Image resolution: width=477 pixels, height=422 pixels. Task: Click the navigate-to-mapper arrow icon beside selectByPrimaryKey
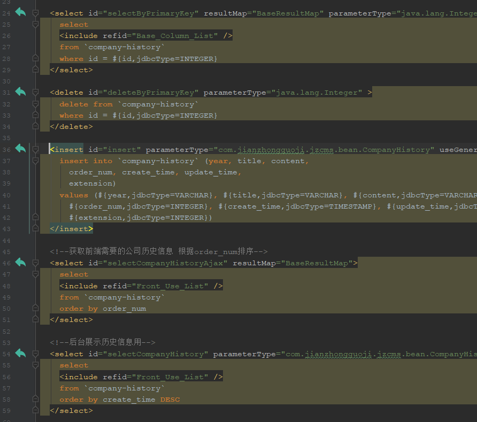click(20, 12)
